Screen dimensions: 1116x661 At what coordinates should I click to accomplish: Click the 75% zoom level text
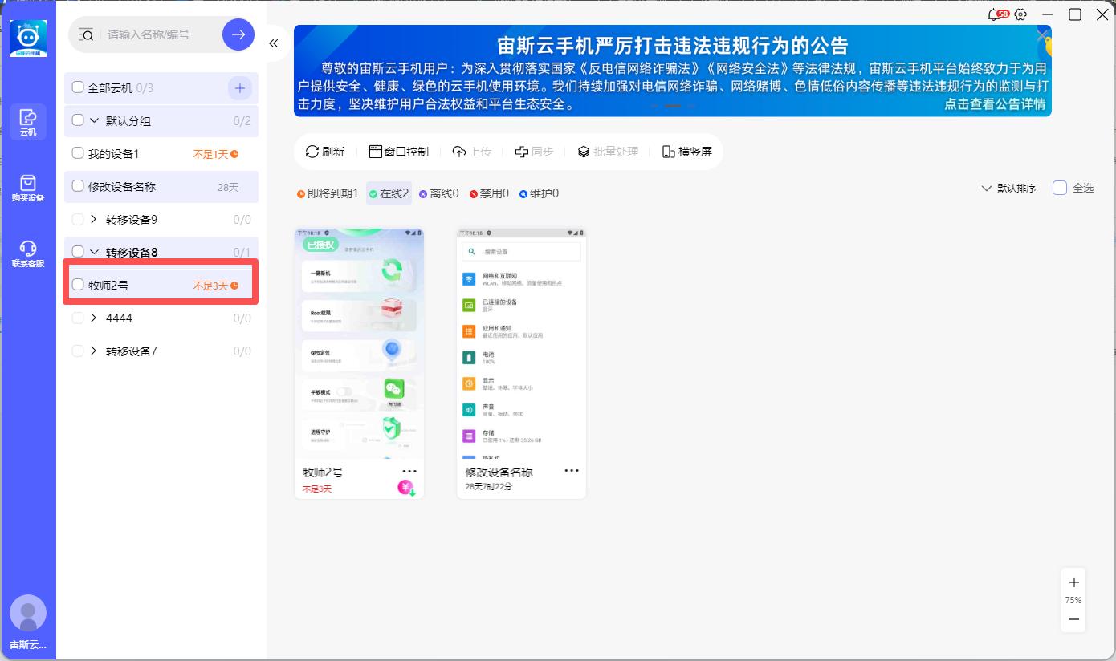[x=1073, y=600]
